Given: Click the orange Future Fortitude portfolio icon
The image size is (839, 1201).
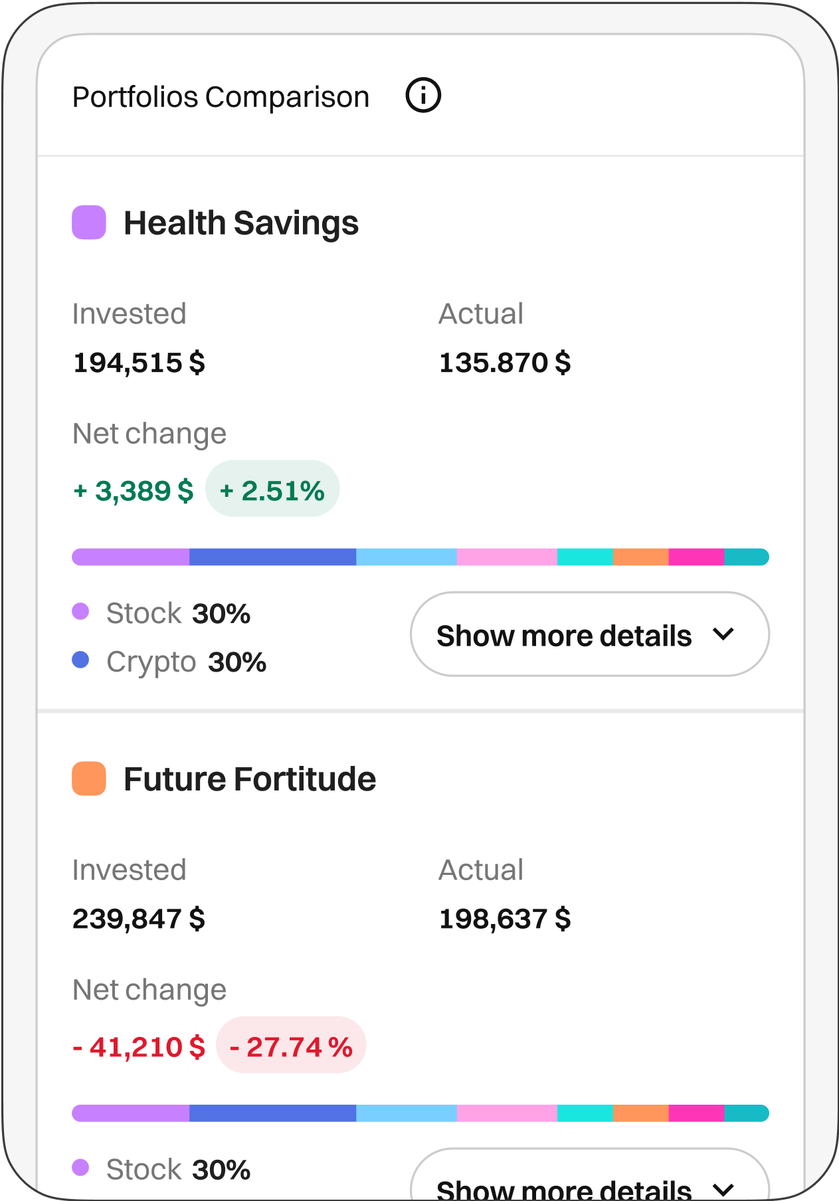Looking at the screenshot, I should click(89, 779).
